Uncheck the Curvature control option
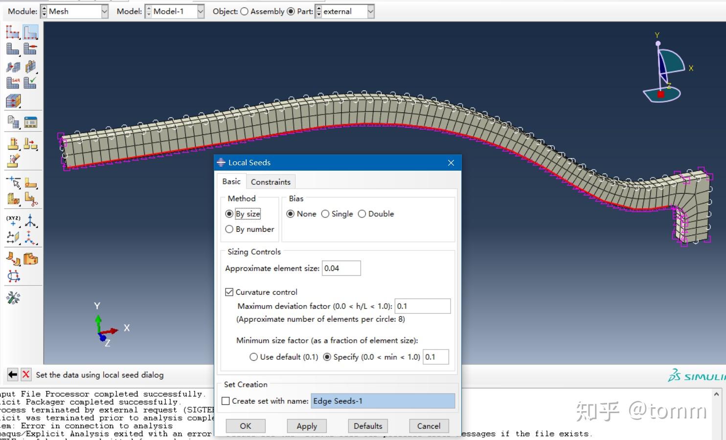726x440 pixels. point(229,292)
